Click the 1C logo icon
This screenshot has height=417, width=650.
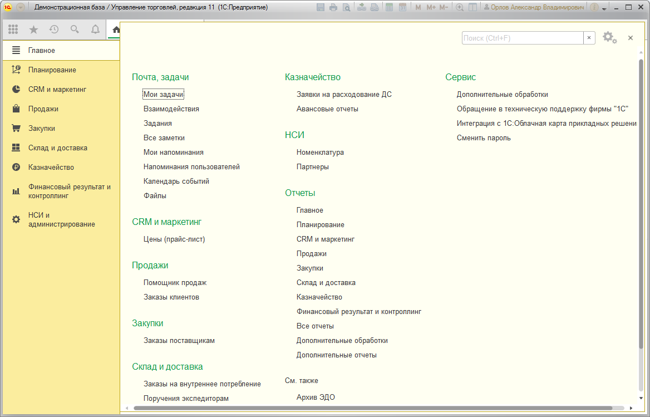click(x=7, y=7)
